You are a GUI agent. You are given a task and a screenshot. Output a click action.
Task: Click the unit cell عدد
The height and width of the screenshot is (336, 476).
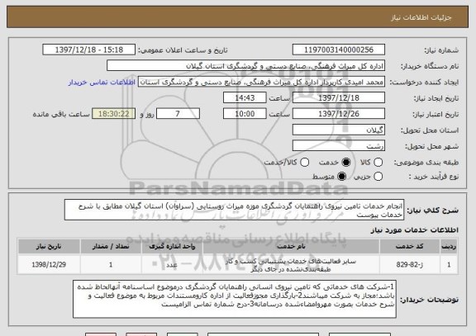(172, 264)
